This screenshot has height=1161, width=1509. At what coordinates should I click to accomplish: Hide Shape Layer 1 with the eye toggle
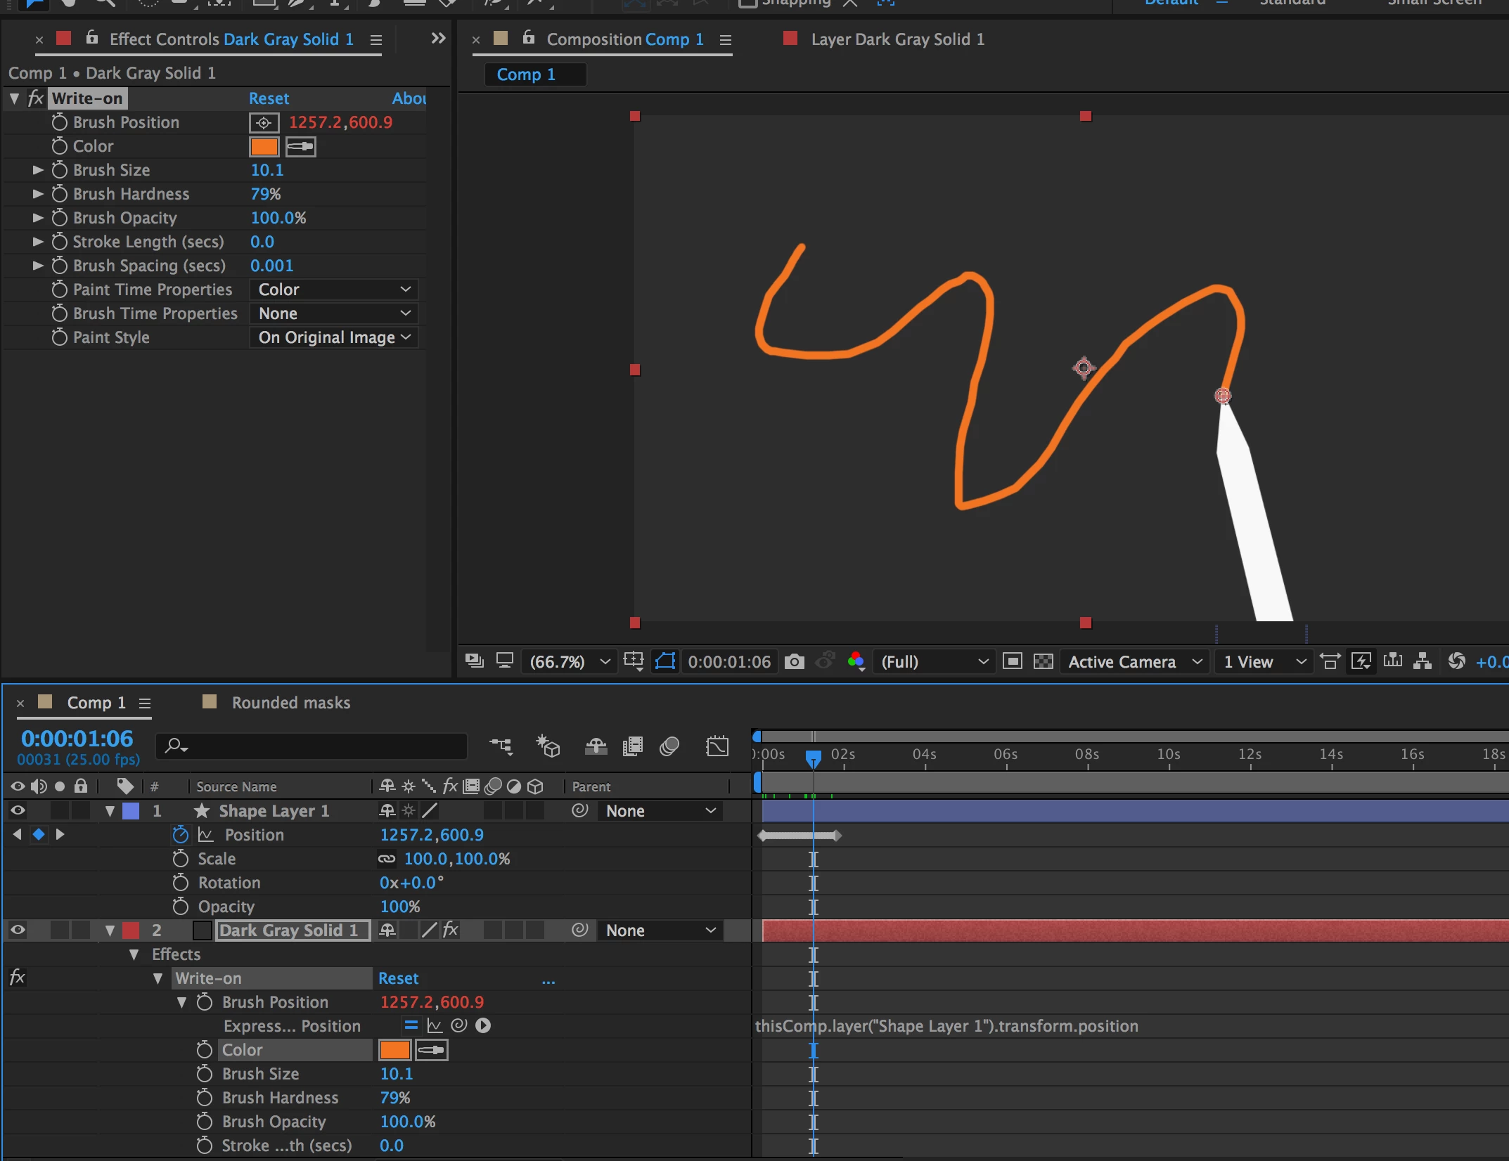pos(18,810)
